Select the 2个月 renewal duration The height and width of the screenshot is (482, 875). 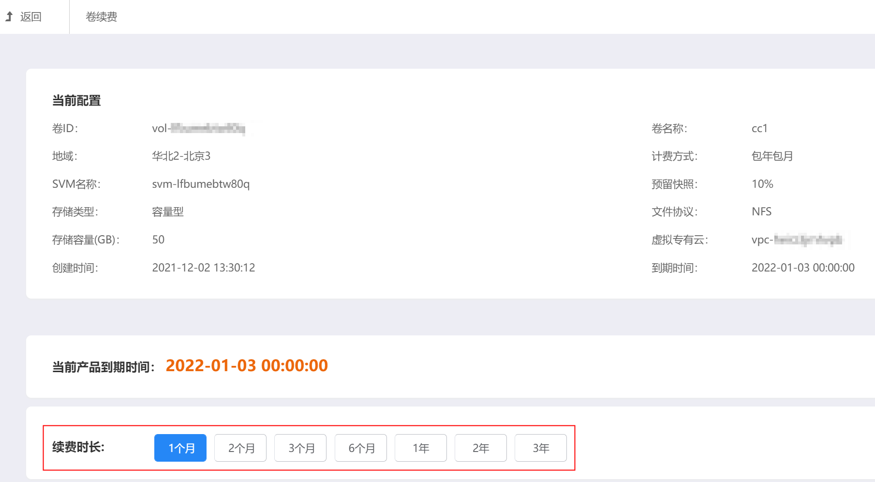click(x=240, y=448)
